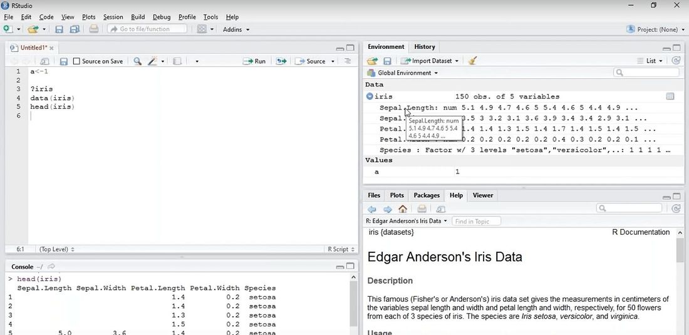
Task: Select the Untitled1 editor tab
Action: [32, 48]
